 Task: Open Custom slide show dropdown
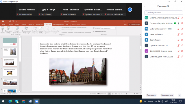[x=26, y=30]
